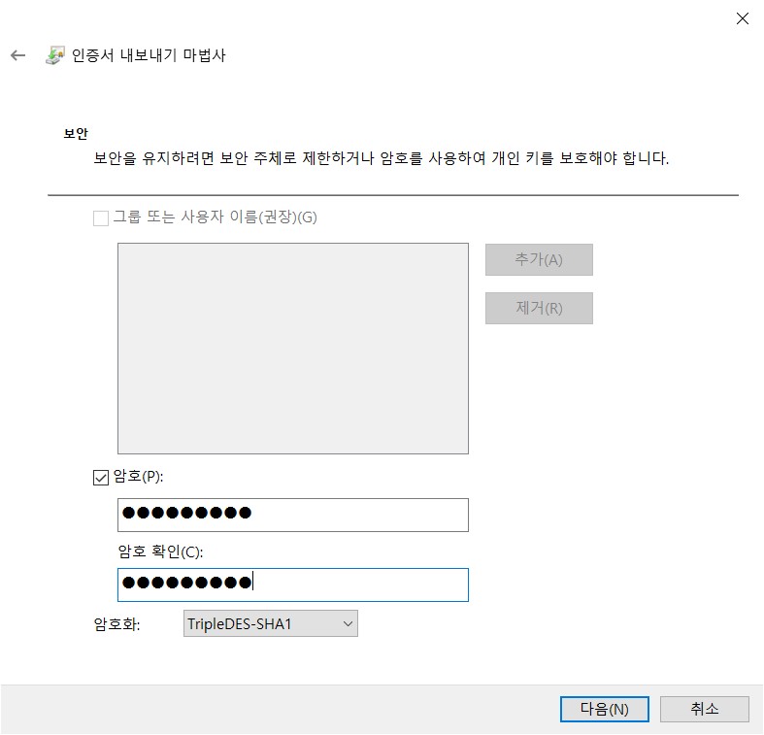
Task: Proceed with the 다음(N) button
Action: [x=604, y=709]
